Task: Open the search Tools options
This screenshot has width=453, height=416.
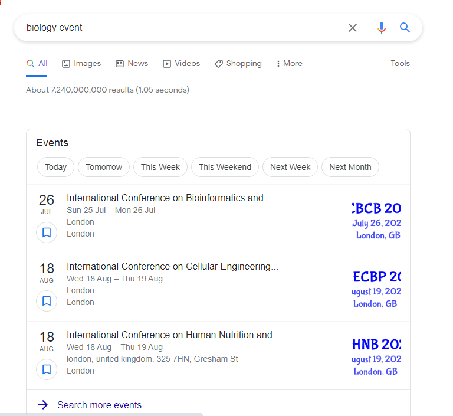Action: coord(400,63)
